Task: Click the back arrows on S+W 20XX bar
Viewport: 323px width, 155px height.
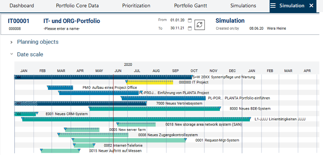Action: coord(18,77)
